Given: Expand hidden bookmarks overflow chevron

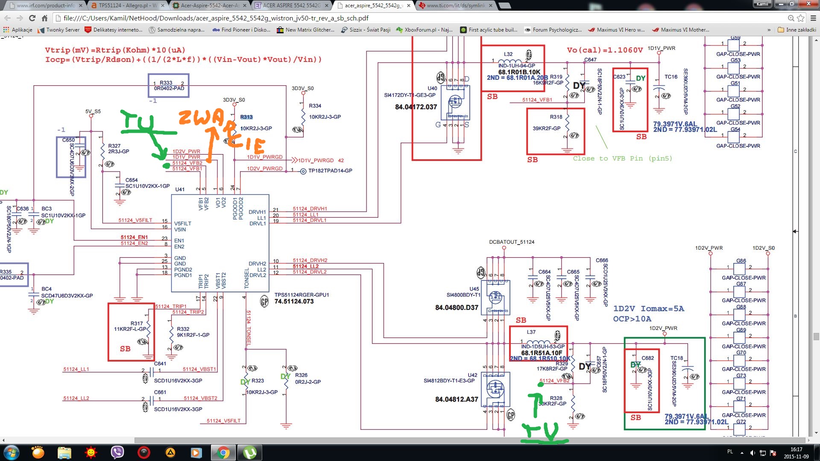Looking at the screenshot, I should coord(769,30).
